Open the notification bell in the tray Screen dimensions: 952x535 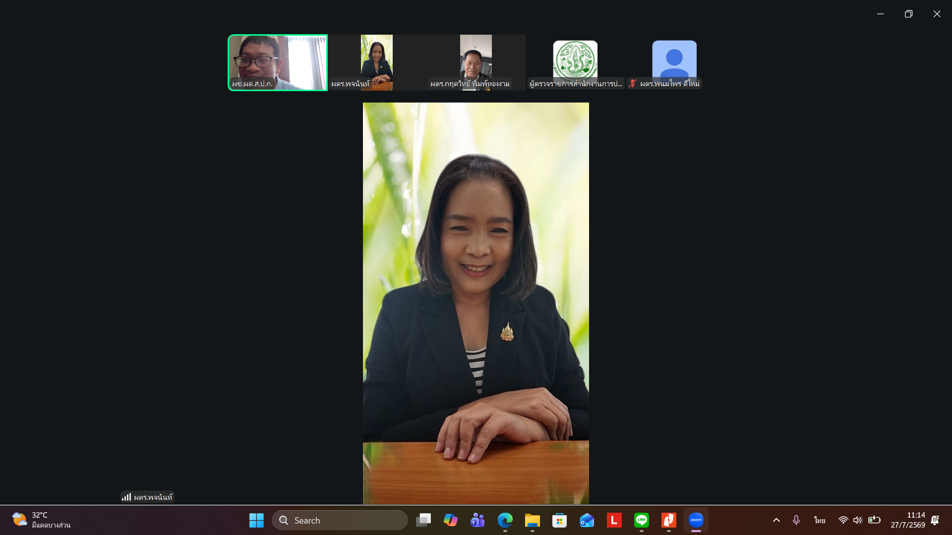[x=935, y=520]
